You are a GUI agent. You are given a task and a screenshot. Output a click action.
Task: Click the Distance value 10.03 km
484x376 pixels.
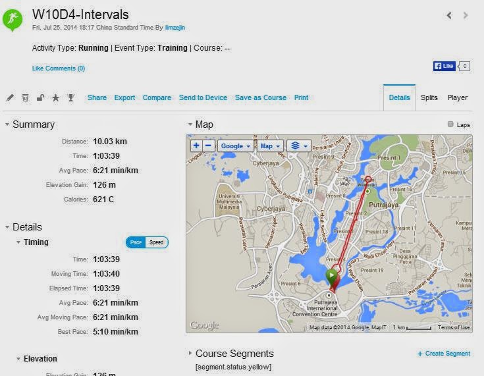point(110,142)
